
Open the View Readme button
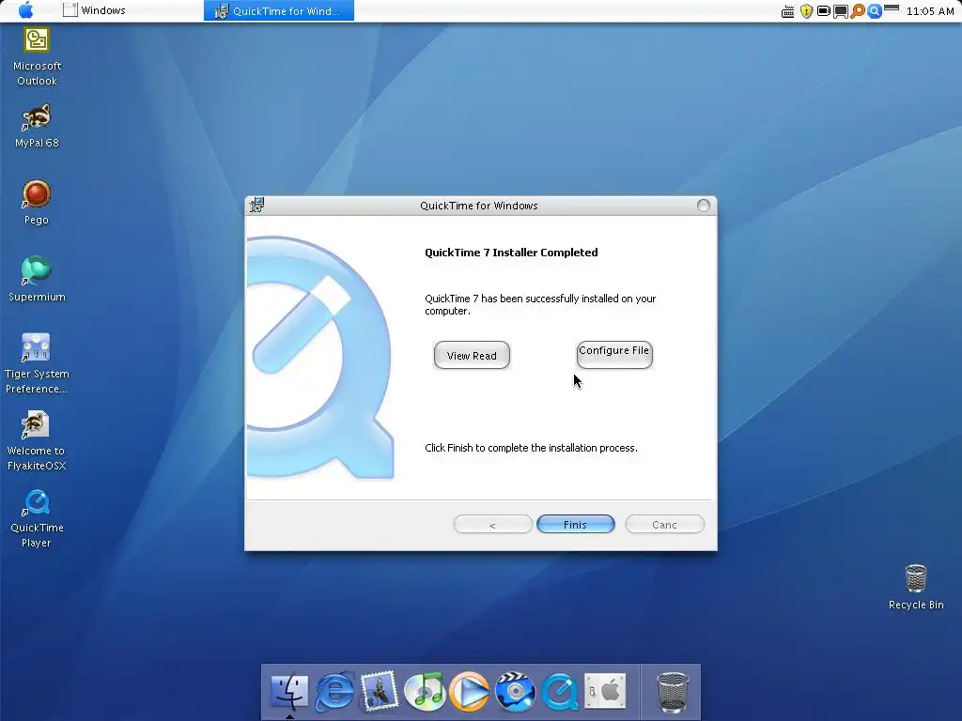(472, 356)
